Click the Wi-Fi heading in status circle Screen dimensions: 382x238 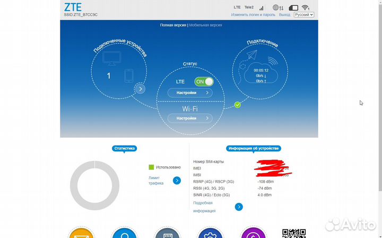point(190,109)
